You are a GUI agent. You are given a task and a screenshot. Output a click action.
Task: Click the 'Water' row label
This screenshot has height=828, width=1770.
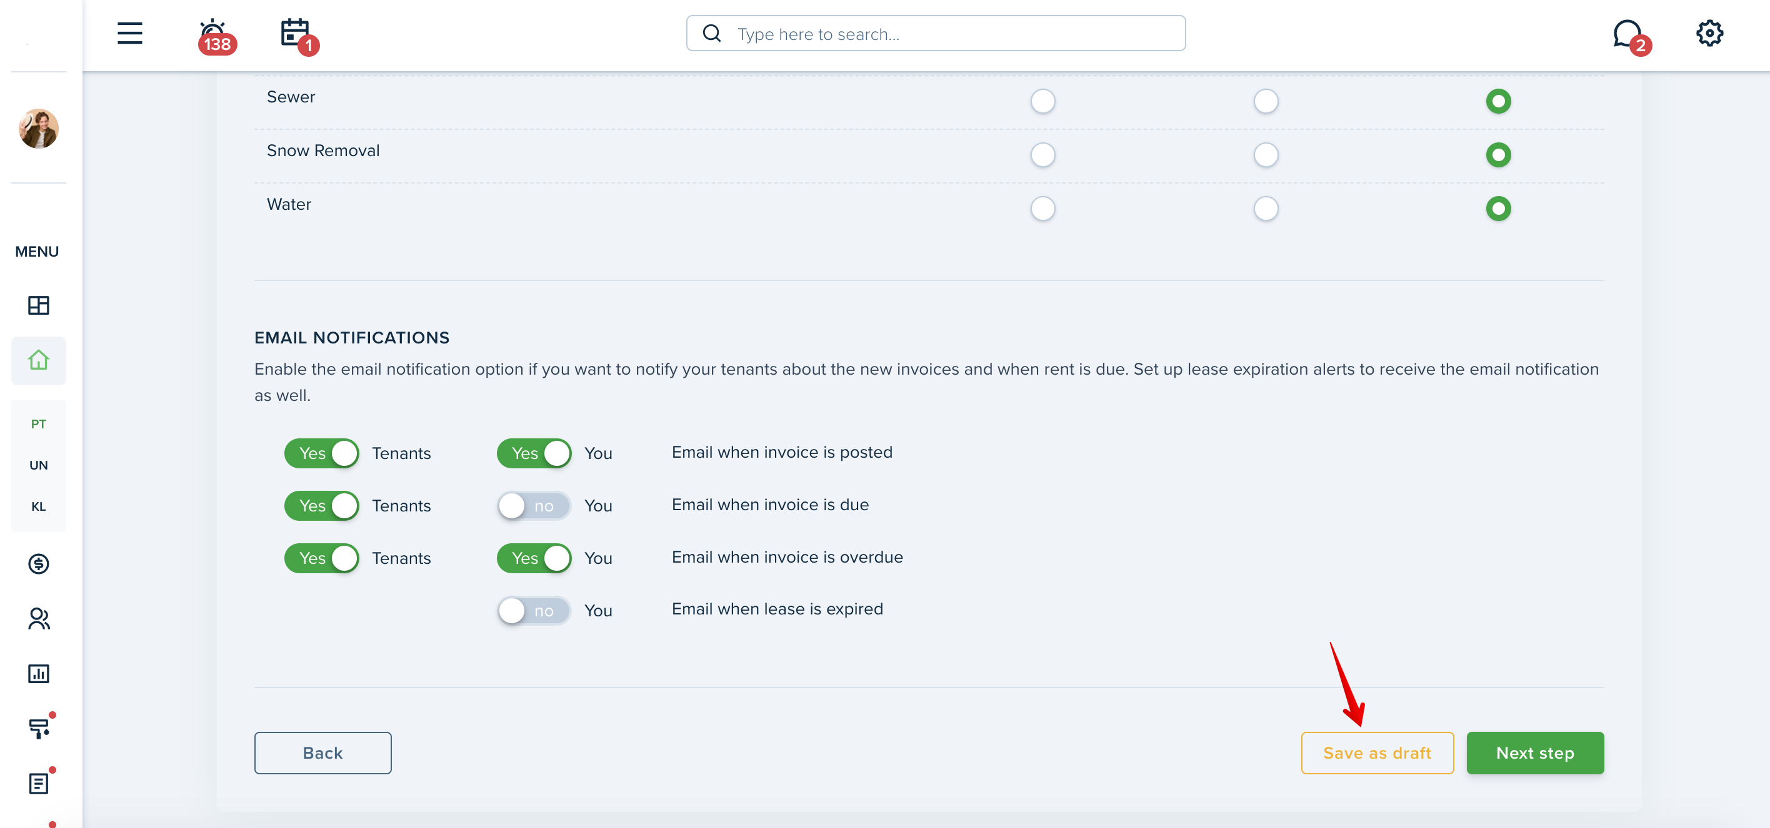coord(289,204)
